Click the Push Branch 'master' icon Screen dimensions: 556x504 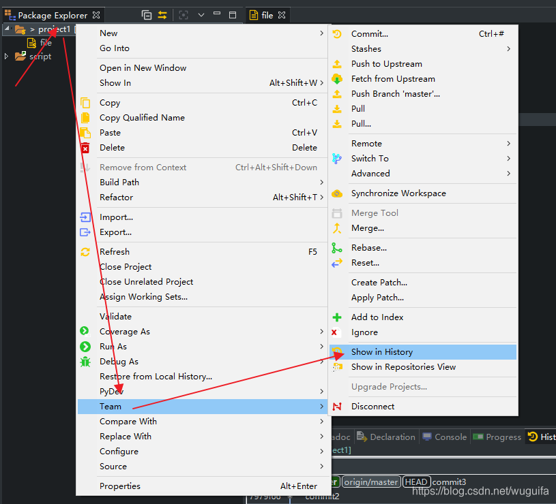(337, 94)
